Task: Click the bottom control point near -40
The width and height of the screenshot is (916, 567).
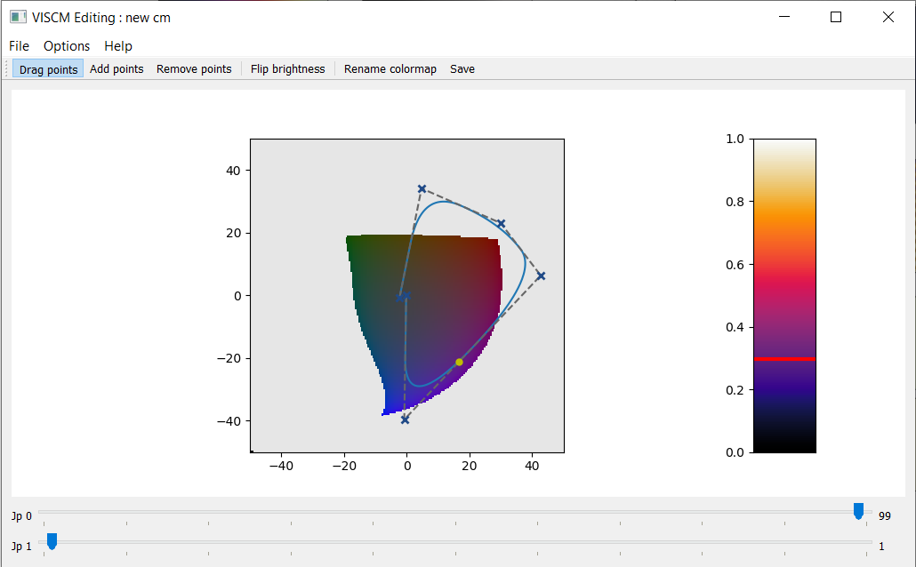Action: tap(405, 419)
